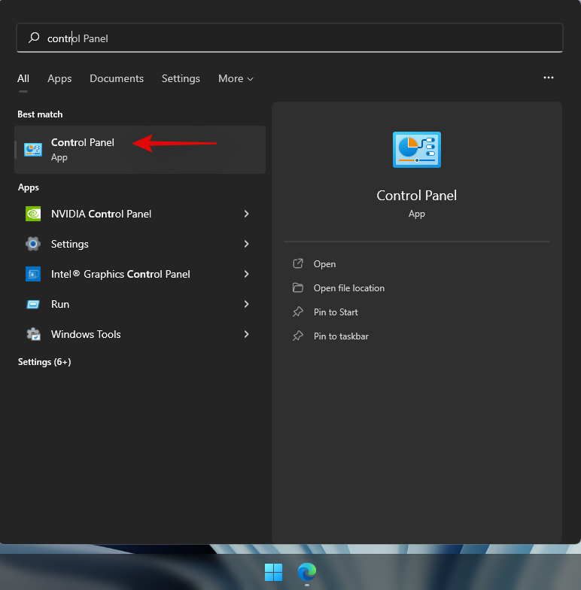Click the NVIDIA Control Panel icon
Image resolution: width=581 pixels, height=590 pixels.
pos(33,214)
